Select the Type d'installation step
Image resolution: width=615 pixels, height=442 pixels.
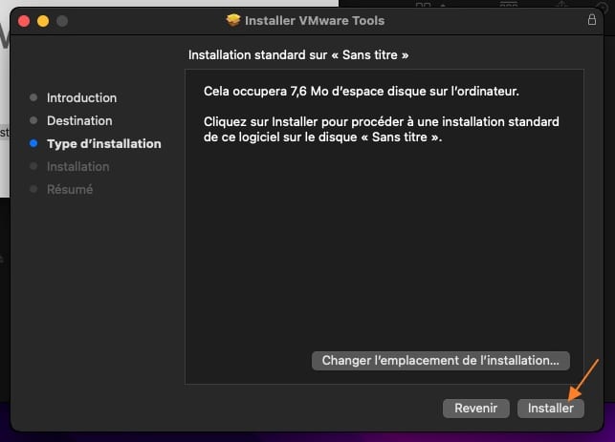(103, 143)
